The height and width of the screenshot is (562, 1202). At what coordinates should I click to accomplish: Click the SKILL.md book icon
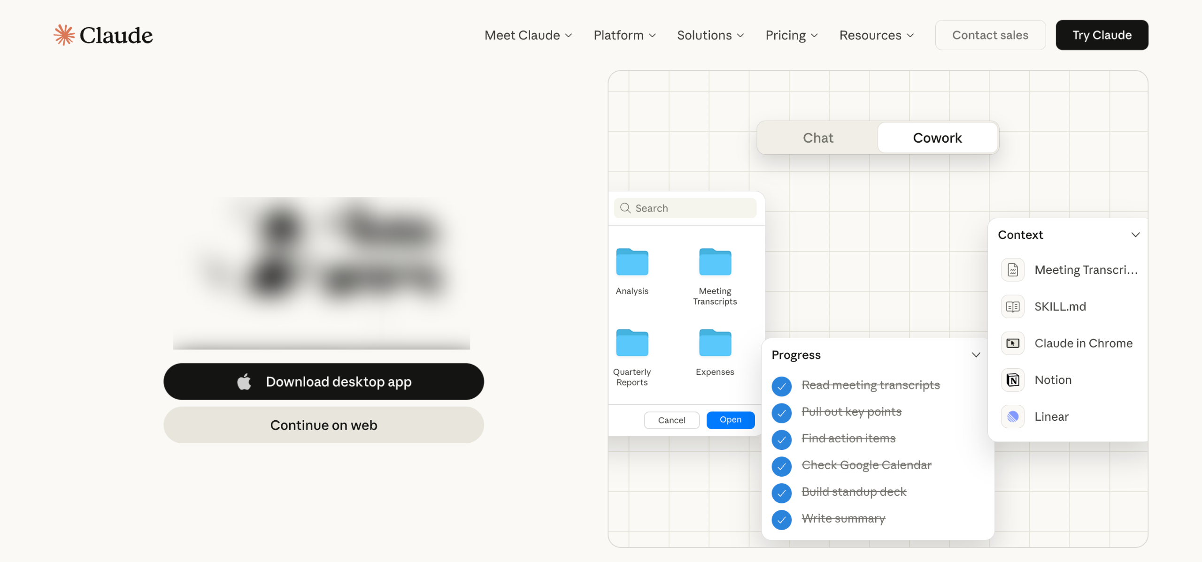[1013, 307]
